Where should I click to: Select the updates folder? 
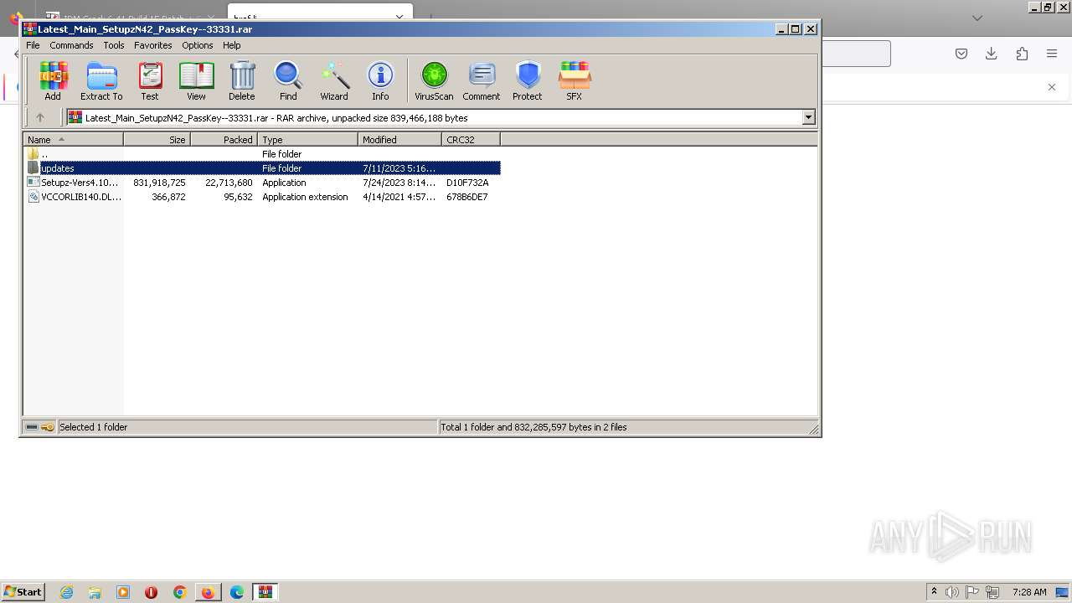point(262,168)
